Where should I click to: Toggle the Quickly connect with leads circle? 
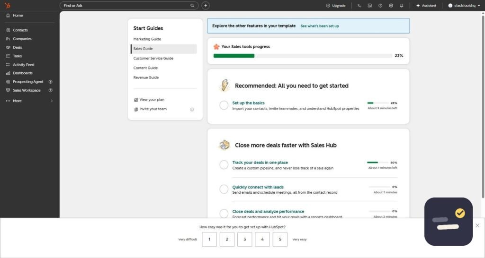click(x=224, y=189)
